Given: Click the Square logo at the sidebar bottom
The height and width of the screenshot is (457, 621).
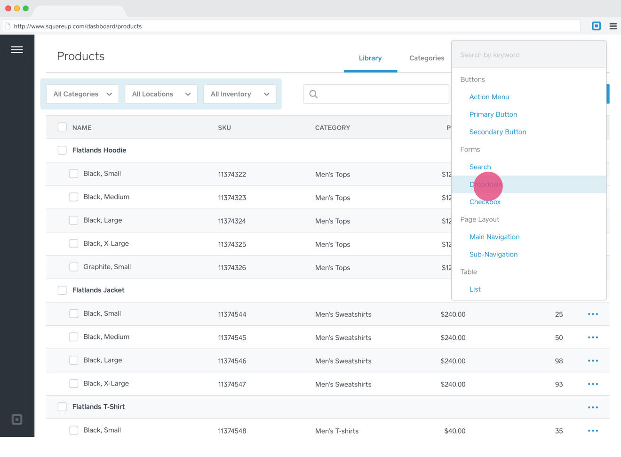Looking at the screenshot, I should coord(17,419).
